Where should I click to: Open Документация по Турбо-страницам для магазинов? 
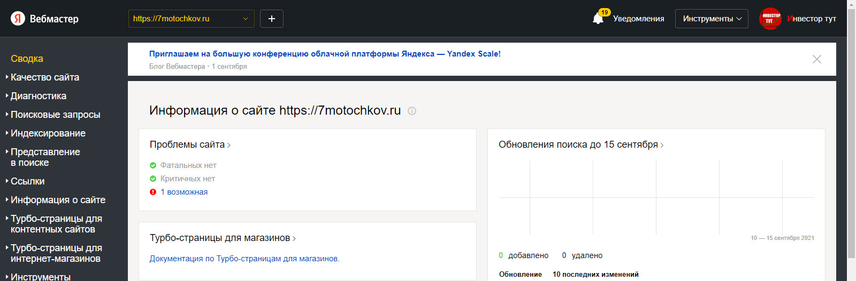(244, 259)
